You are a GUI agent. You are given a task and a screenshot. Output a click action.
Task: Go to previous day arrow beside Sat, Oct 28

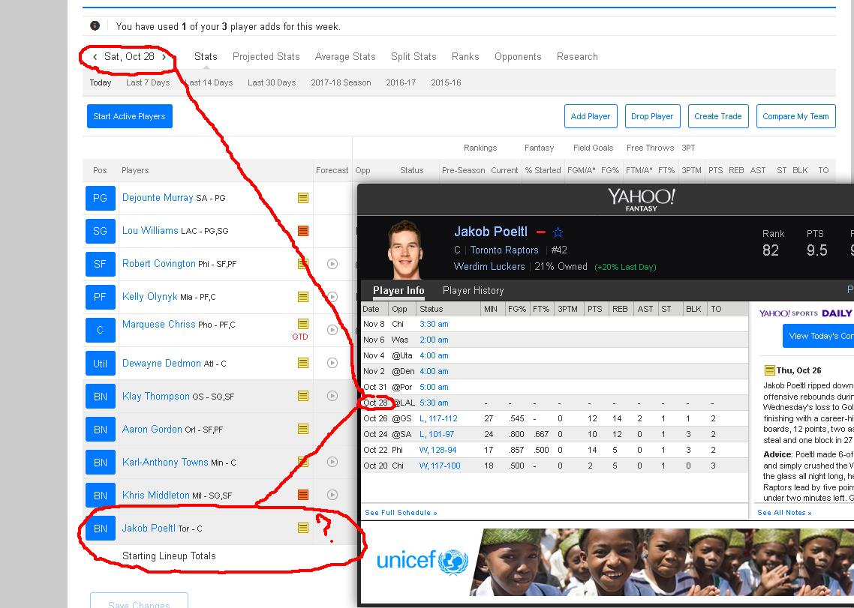[95, 57]
